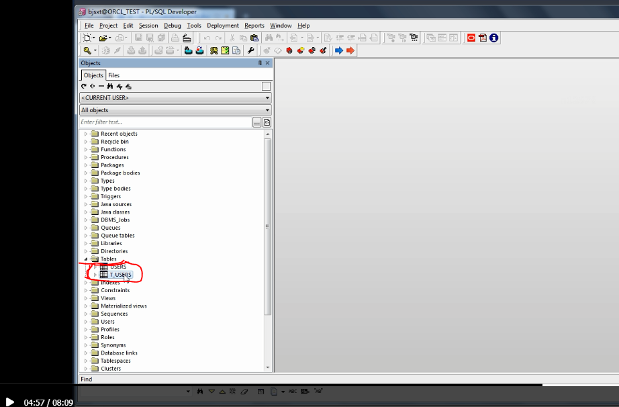Expand the Procedures folder node

pos(86,157)
